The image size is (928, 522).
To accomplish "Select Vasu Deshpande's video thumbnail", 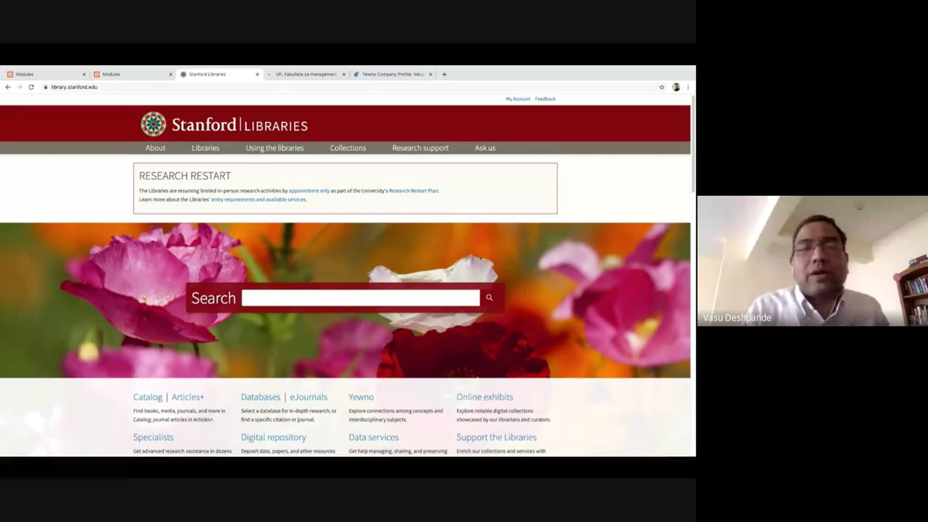I will (812, 261).
